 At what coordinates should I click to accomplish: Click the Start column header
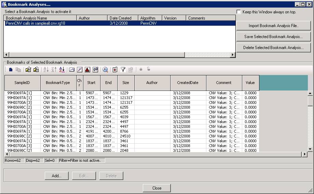point(92,83)
